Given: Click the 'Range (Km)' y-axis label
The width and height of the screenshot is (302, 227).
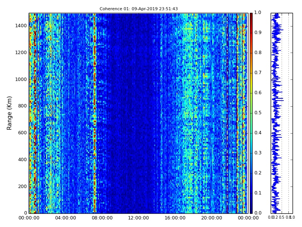Looking at the screenshot, I should 9,113.
